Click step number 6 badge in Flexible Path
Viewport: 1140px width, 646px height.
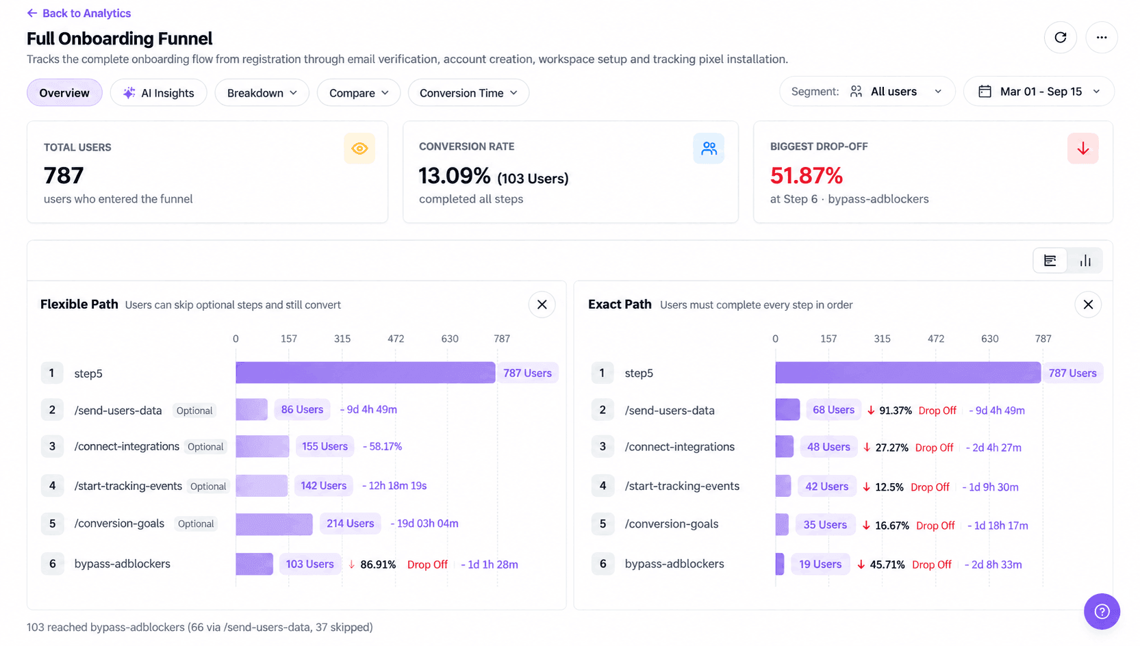click(x=52, y=564)
